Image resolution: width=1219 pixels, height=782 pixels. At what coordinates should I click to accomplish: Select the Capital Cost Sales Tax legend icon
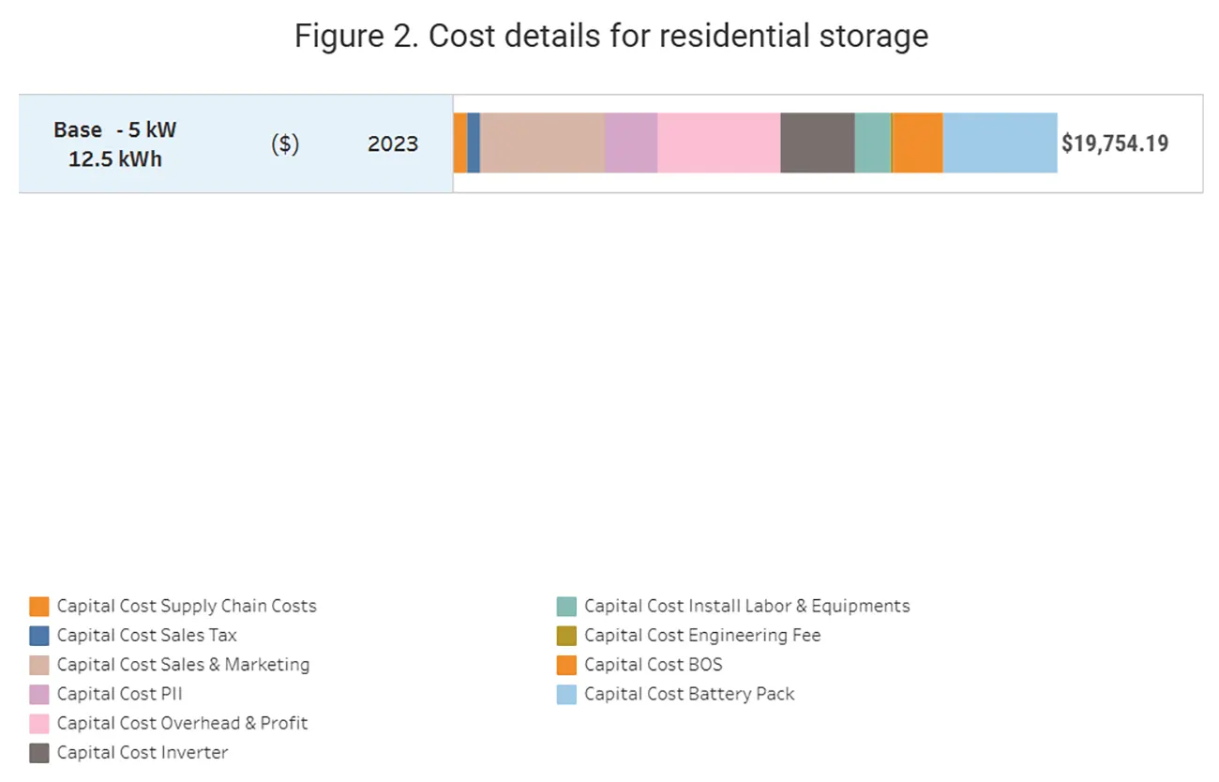click(39, 636)
